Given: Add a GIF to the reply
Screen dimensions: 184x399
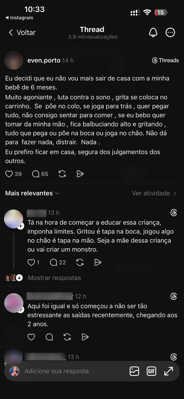Looking at the screenshot, I should (x=151, y=371).
